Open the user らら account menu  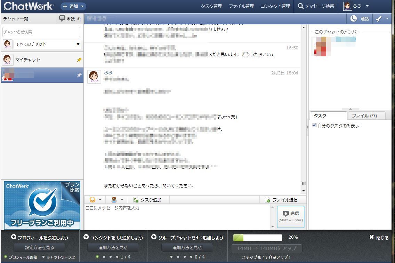click(x=356, y=6)
